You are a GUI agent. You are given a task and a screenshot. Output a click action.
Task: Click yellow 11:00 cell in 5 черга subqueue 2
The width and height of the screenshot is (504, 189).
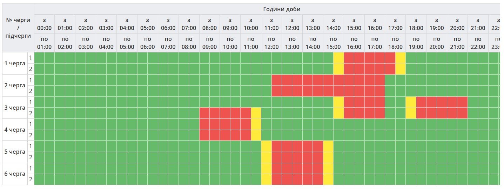pyautogui.click(x=266, y=157)
